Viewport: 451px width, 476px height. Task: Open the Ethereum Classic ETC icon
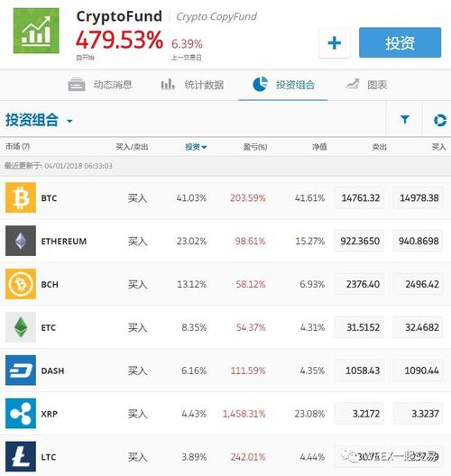click(21, 327)
